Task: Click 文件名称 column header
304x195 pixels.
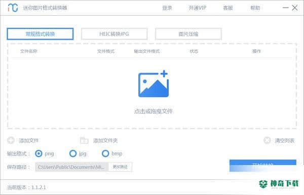Action: (29, 51)
